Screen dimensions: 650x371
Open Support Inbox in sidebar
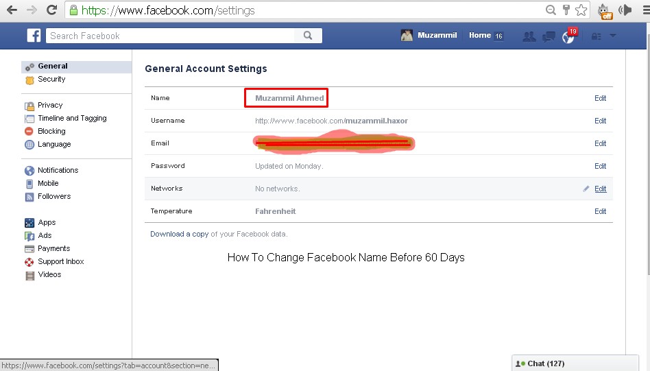tap(61, 261)
